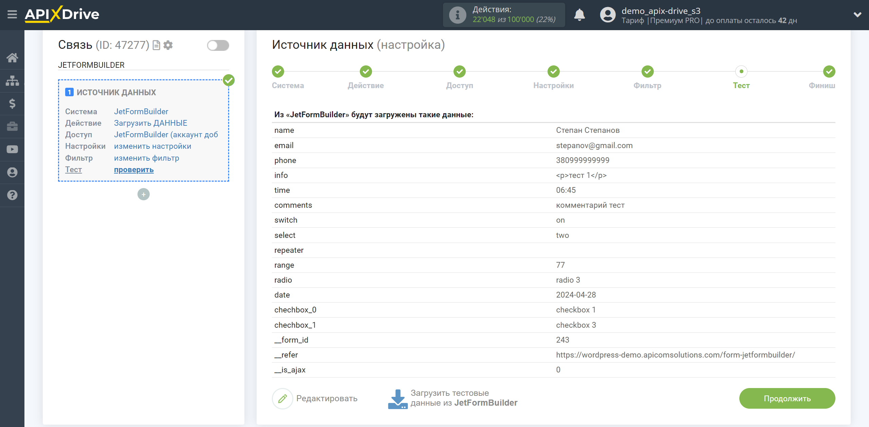
Task: Open YouTube video tutorials icon
Action: 12,149
